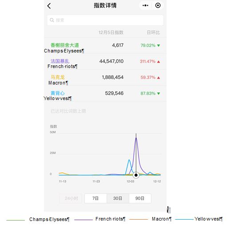Select the 马克龙 keyword
This screenshot has width=227, height=225.
58,77
